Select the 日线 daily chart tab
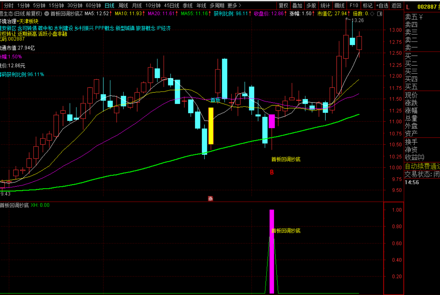The height and width of the screenshot is (295, 440). coord(110,5)
